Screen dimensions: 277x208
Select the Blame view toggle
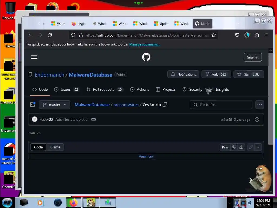(55, 147)
